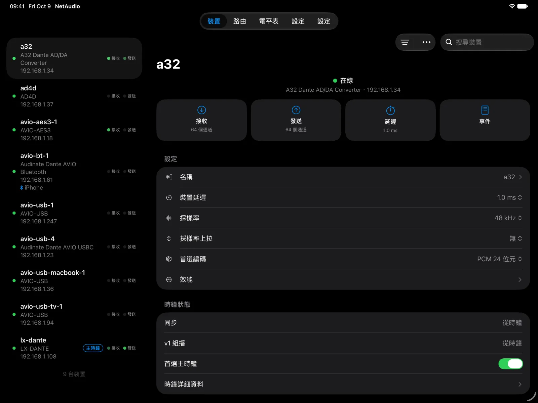Switch to the first 設定 tab
This screenshot has width=538, height=403.
click(298, 21)
